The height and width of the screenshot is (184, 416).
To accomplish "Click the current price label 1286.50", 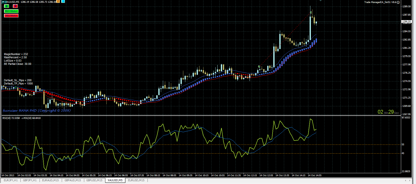I will 406,22.
